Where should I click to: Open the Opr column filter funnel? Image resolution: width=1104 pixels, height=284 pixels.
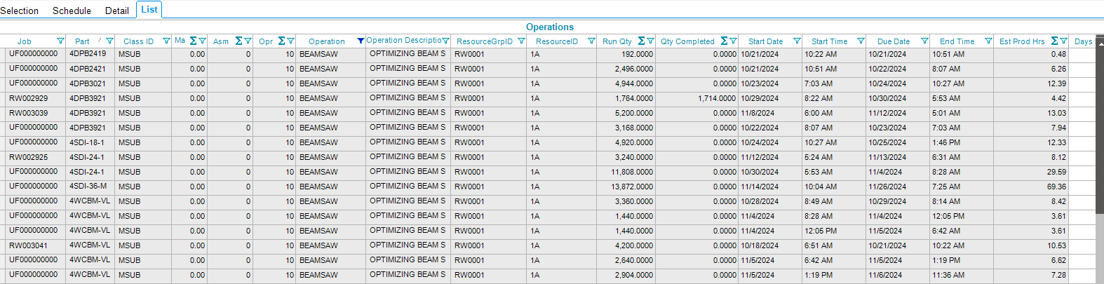tap(290, 41)
